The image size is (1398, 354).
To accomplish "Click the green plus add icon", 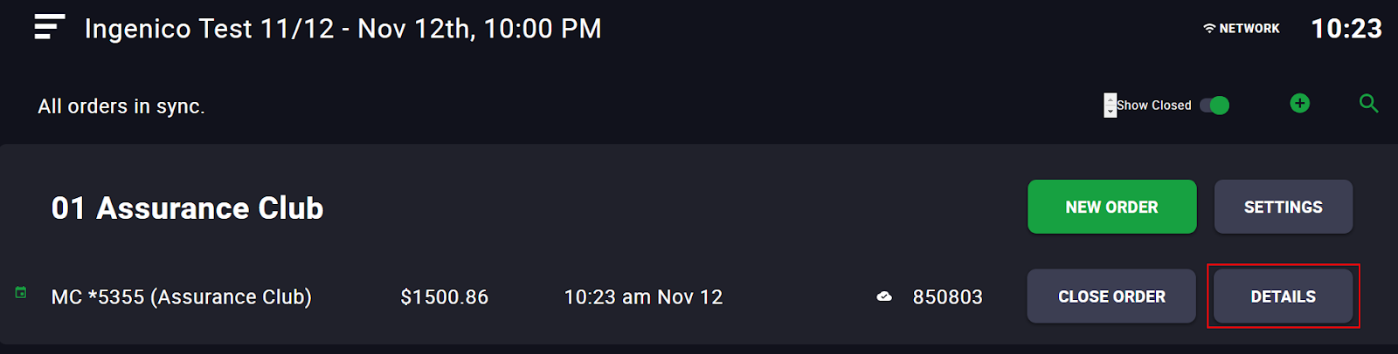I will click(1299, 103).
